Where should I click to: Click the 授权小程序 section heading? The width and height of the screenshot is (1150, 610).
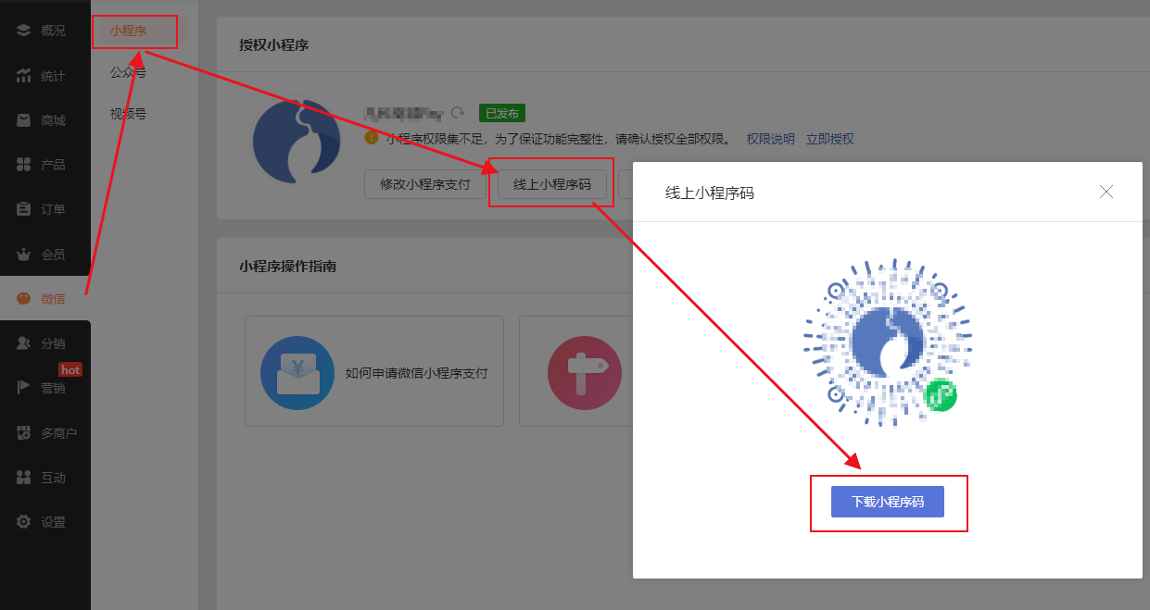tap(274, 44)
